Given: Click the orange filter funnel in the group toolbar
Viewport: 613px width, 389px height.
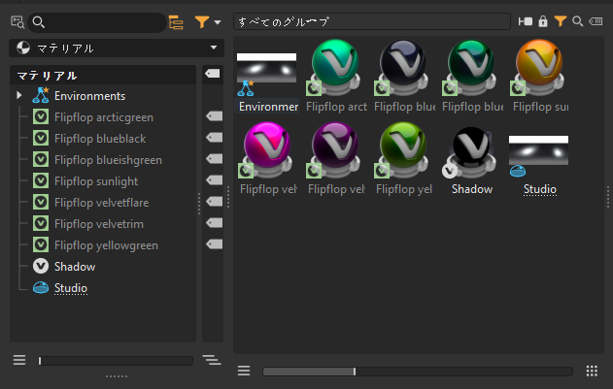Looking at the screenshot, I should tap(561, 21).
